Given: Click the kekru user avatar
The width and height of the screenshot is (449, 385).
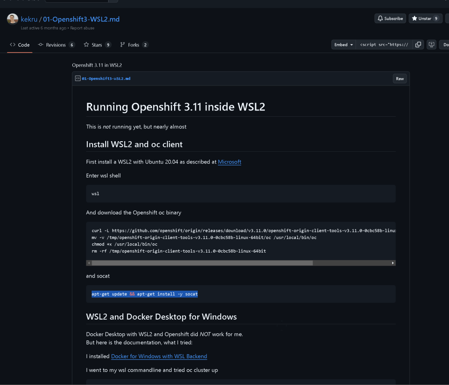Looking at the screenshot, I should click(12, 19).
